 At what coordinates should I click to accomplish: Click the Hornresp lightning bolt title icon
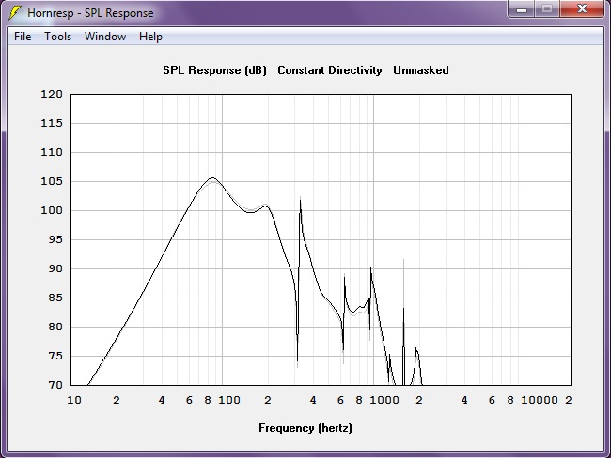(x=14, y=13)
